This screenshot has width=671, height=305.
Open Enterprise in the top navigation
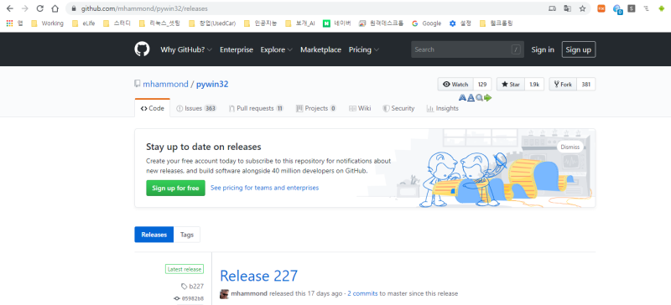coord(237,49)
